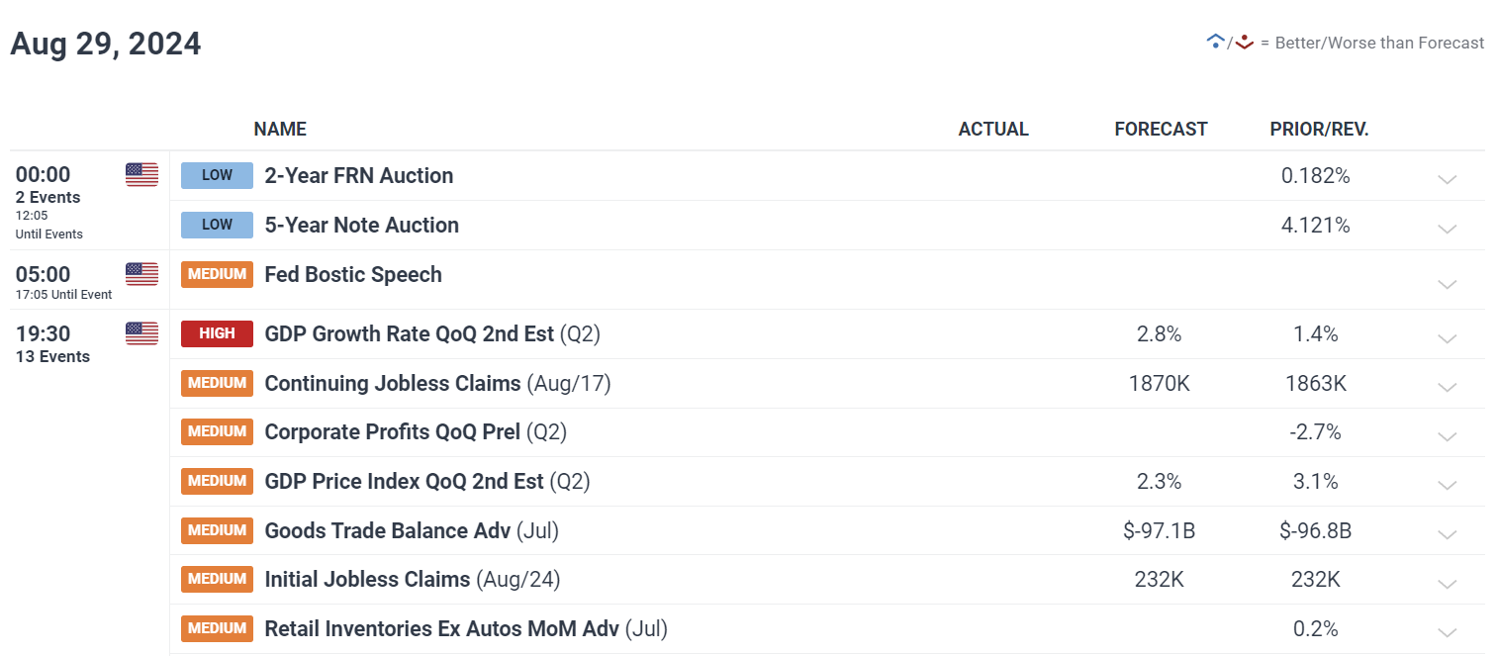The image size is (1498, 656).
Task: Expand the 5-Year Note Auction chevron
Action: pyautogui.click(x=1448, y=229)
